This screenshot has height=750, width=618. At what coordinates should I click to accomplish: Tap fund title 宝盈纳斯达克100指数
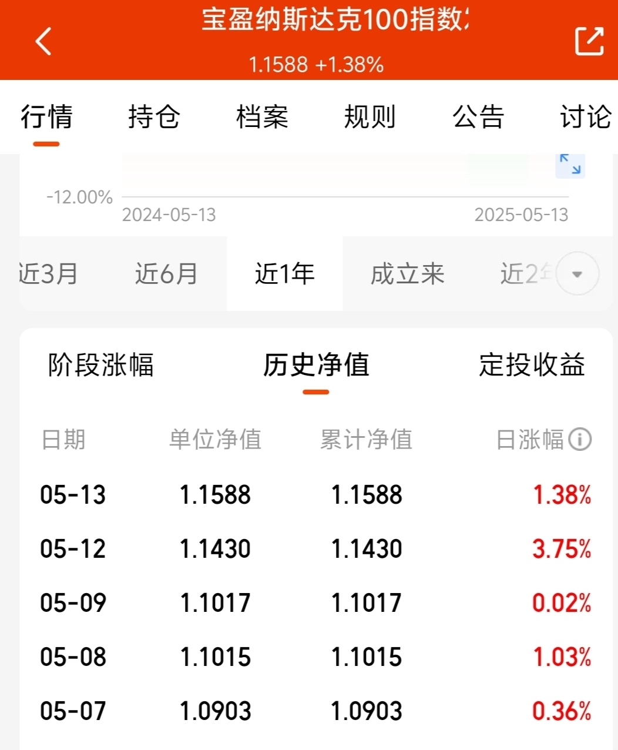[335, 19]
